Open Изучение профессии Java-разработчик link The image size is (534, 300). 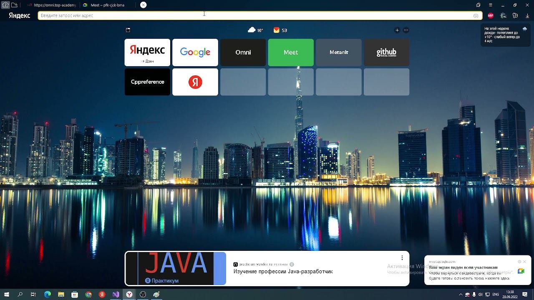pos(283,272)
